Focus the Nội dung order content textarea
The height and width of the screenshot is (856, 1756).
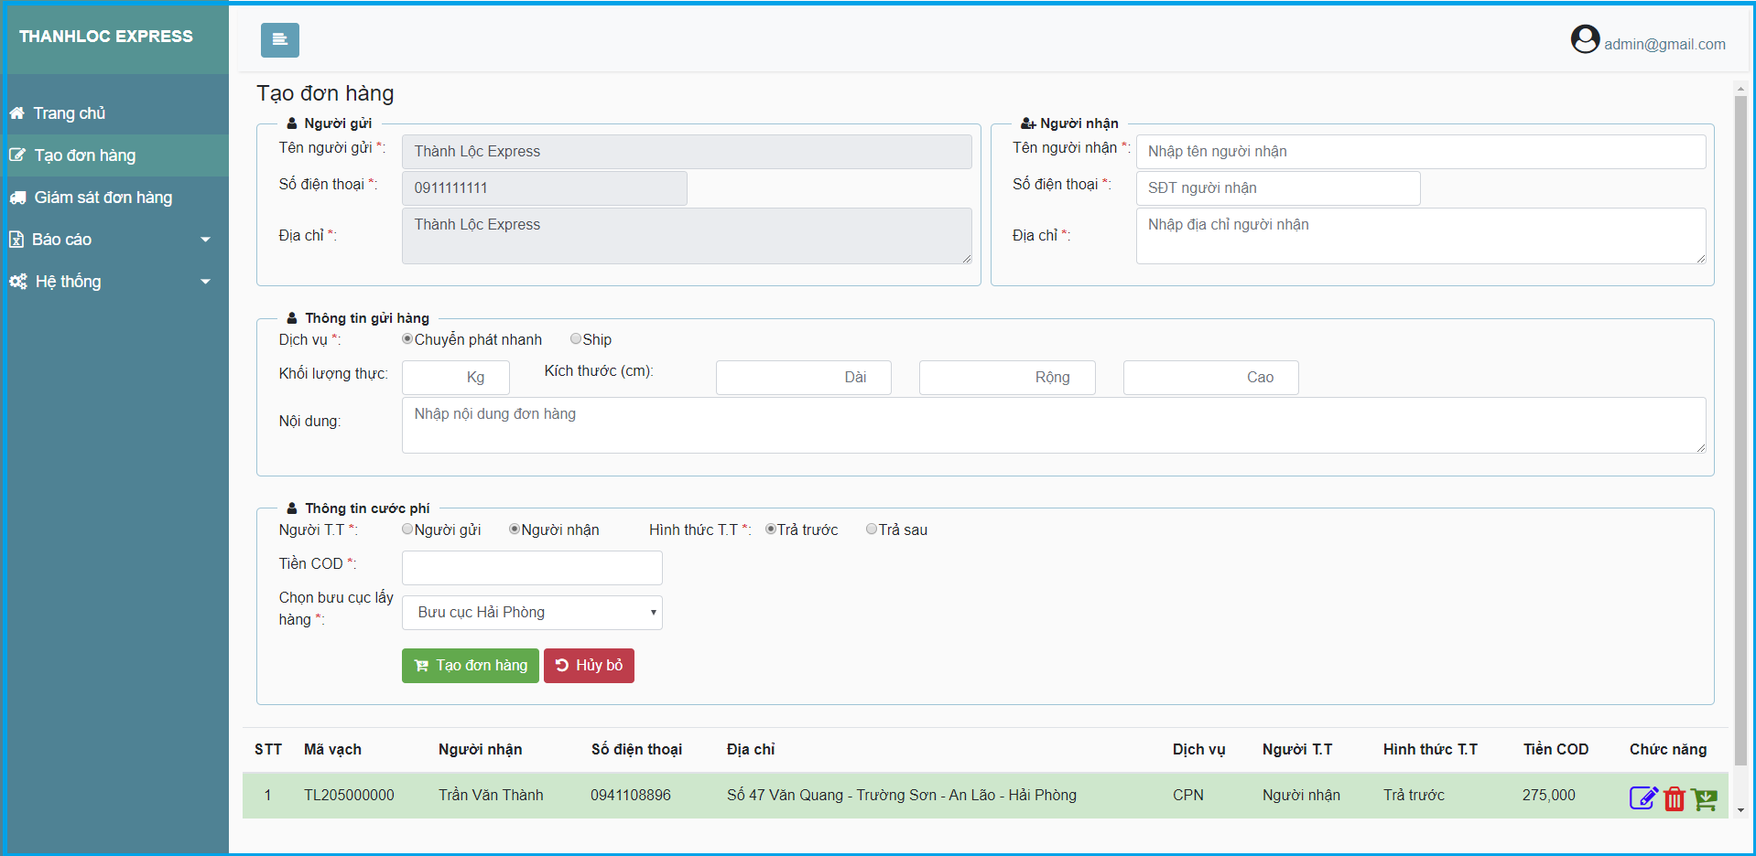coord(1054,425)
